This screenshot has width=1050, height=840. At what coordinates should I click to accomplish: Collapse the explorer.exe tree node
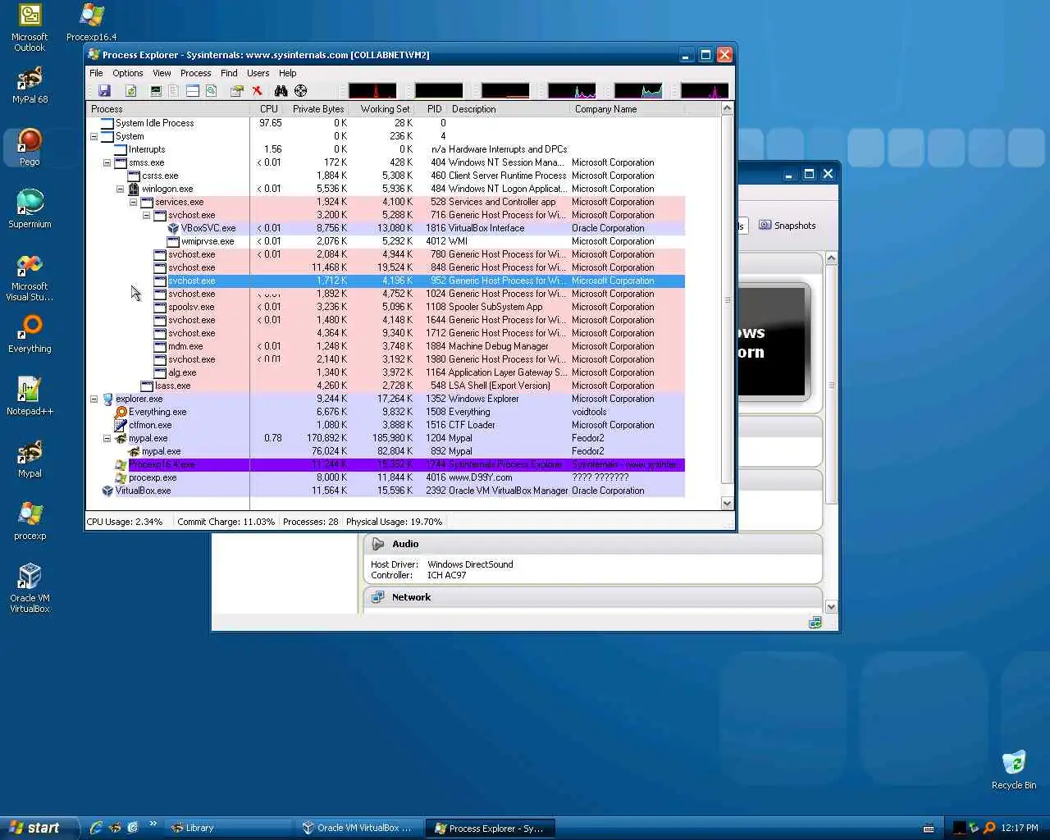pos(94,399)
